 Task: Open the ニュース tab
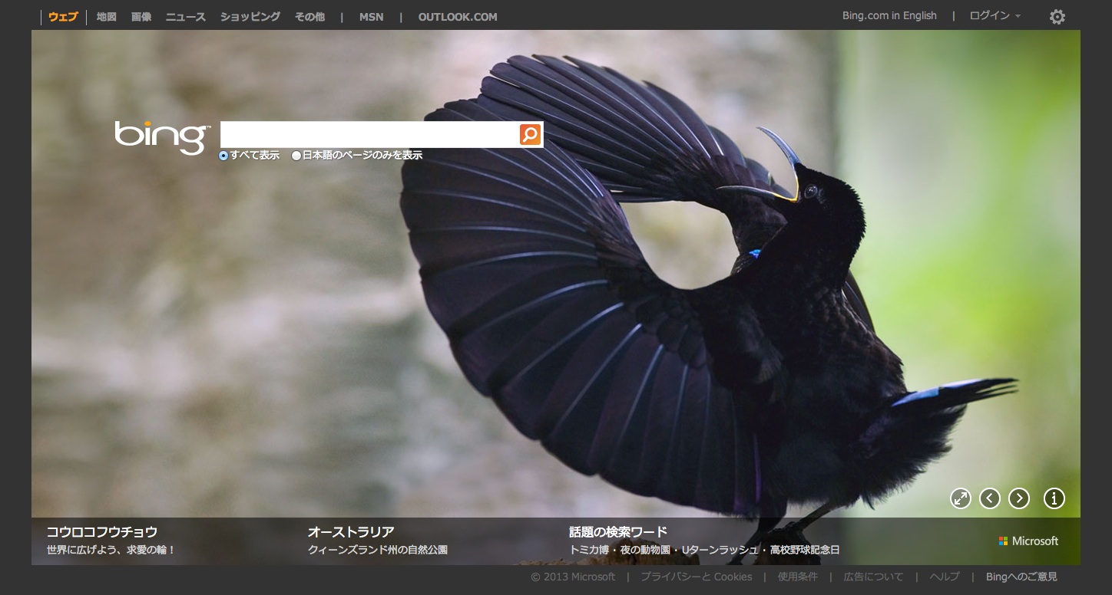[x=186, y=17]
